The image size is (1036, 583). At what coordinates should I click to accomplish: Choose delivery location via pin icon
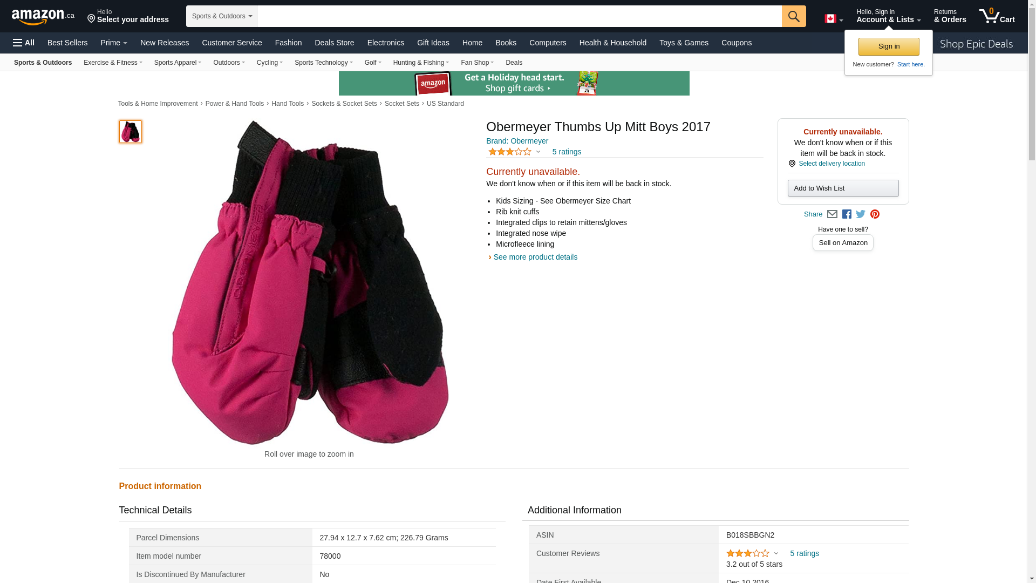point(792,164)
